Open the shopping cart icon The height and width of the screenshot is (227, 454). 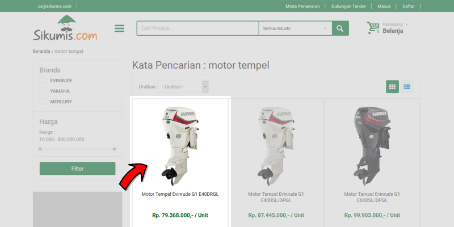point(373,28)
